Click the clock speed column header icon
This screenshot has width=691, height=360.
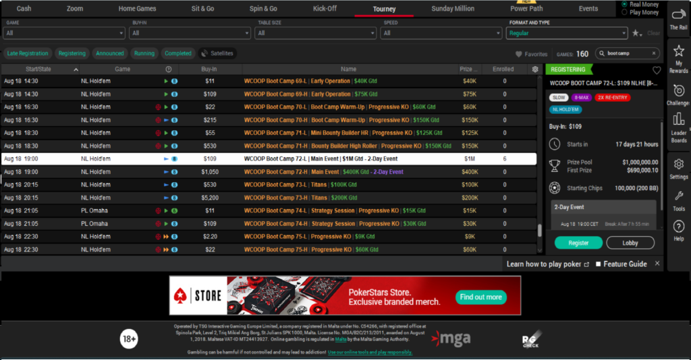(168, 69)
